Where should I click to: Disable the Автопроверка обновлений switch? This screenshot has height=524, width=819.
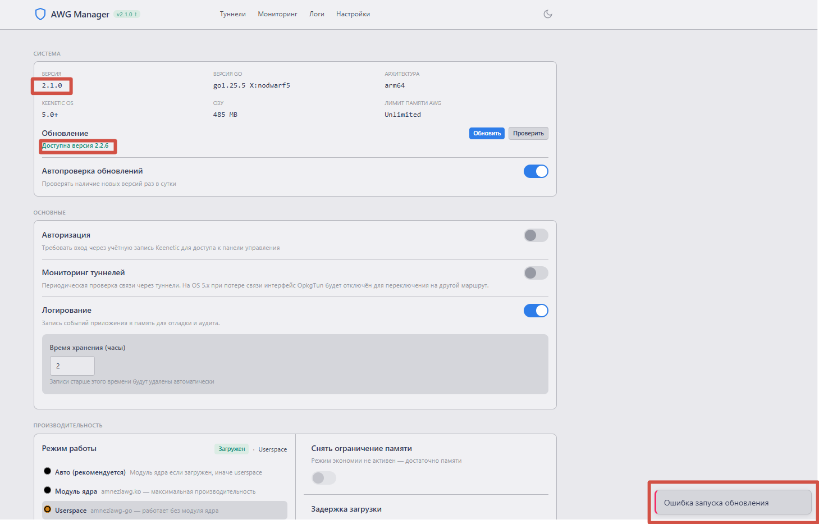click(x=536, y=171)
